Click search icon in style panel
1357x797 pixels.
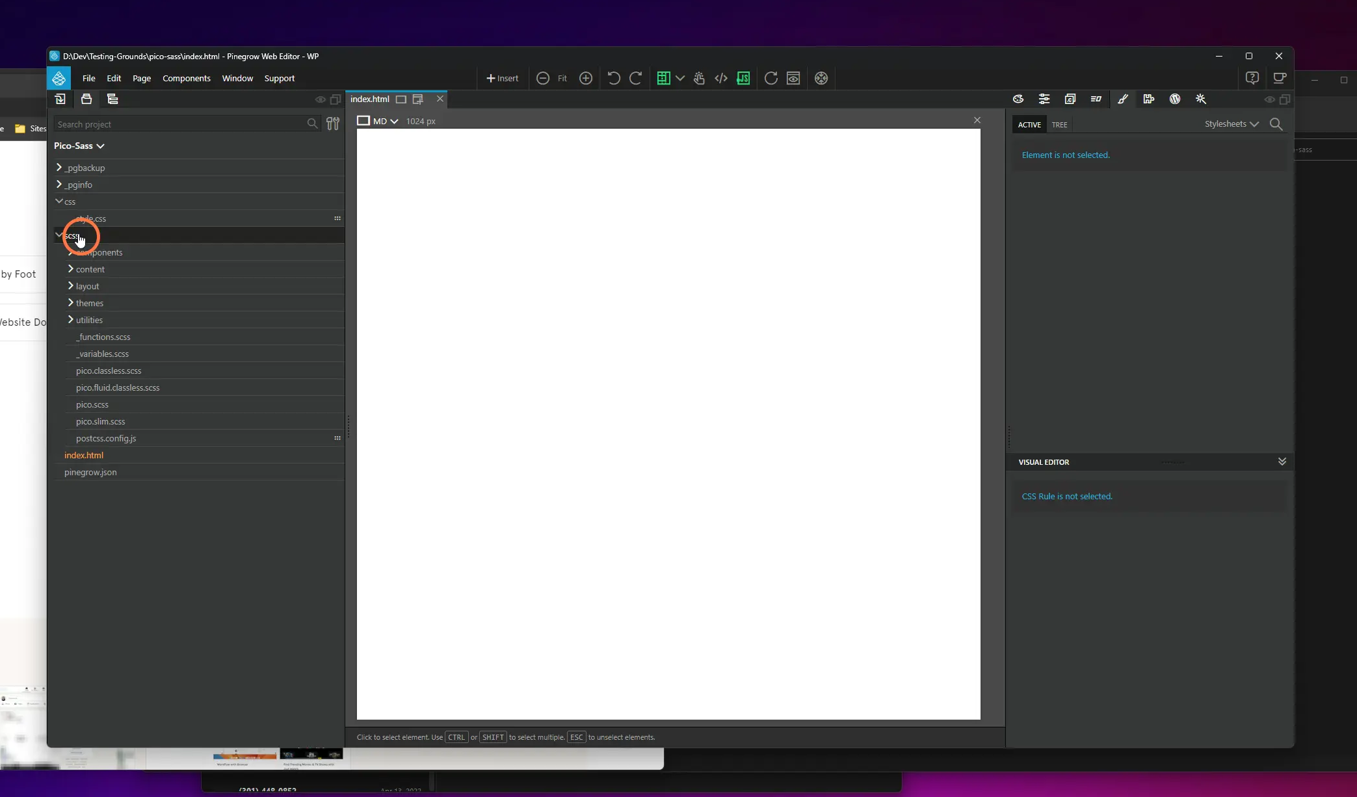(x=1276, y=124)
